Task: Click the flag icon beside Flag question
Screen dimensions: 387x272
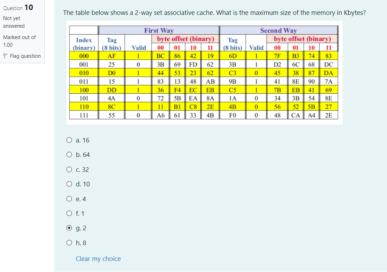Action: click(x=6, y=56)
